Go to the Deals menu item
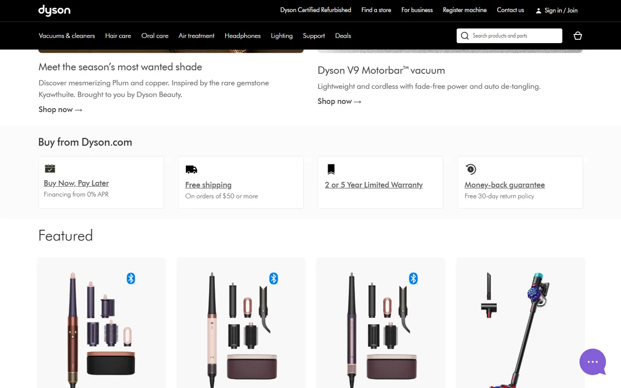The image size is (621, 388). tap(343, 36)
